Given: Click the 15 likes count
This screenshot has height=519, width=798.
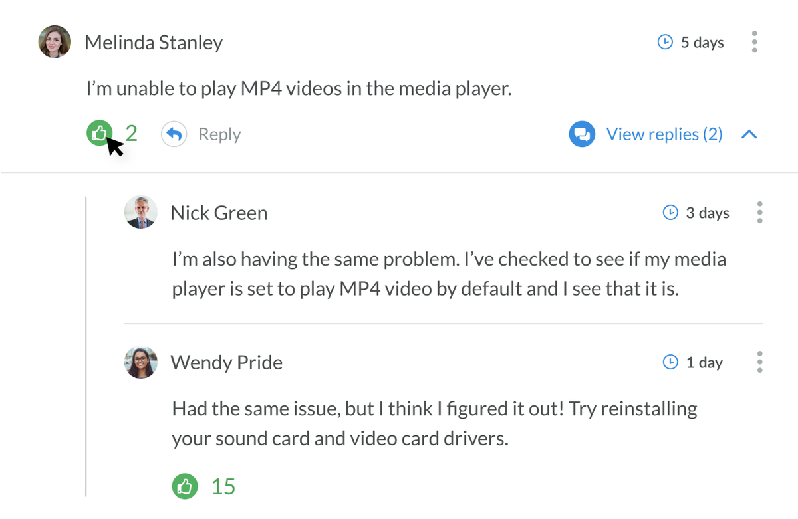Looking at the screenshot, I should click(x=223, y=486).
